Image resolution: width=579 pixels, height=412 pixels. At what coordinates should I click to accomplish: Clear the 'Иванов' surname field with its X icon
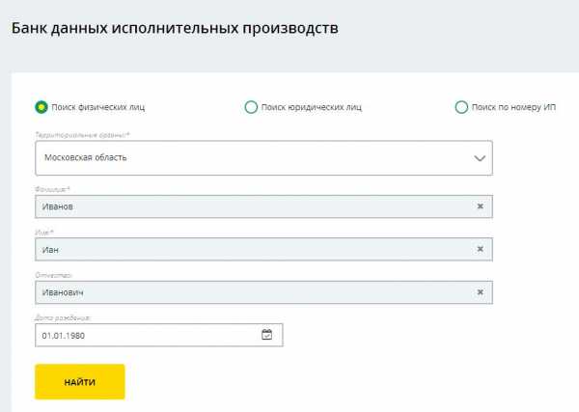click(480, 206)
